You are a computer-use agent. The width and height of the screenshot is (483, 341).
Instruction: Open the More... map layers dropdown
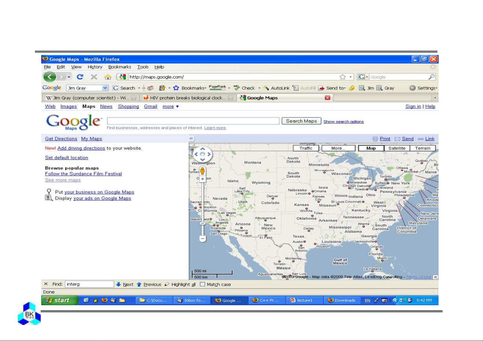pyautogui.click(x=338, y=148)
